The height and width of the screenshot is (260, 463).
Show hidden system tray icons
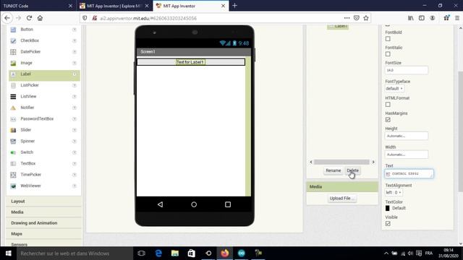click(386, 253)
